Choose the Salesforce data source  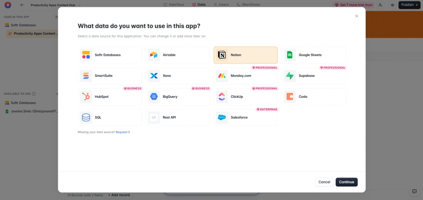click(x=246, y=117)
